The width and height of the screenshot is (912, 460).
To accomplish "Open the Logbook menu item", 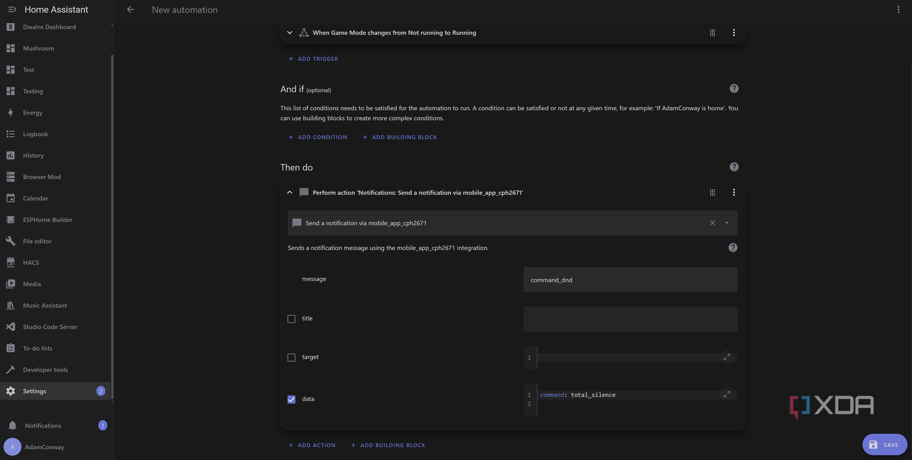I will (56, 134).
